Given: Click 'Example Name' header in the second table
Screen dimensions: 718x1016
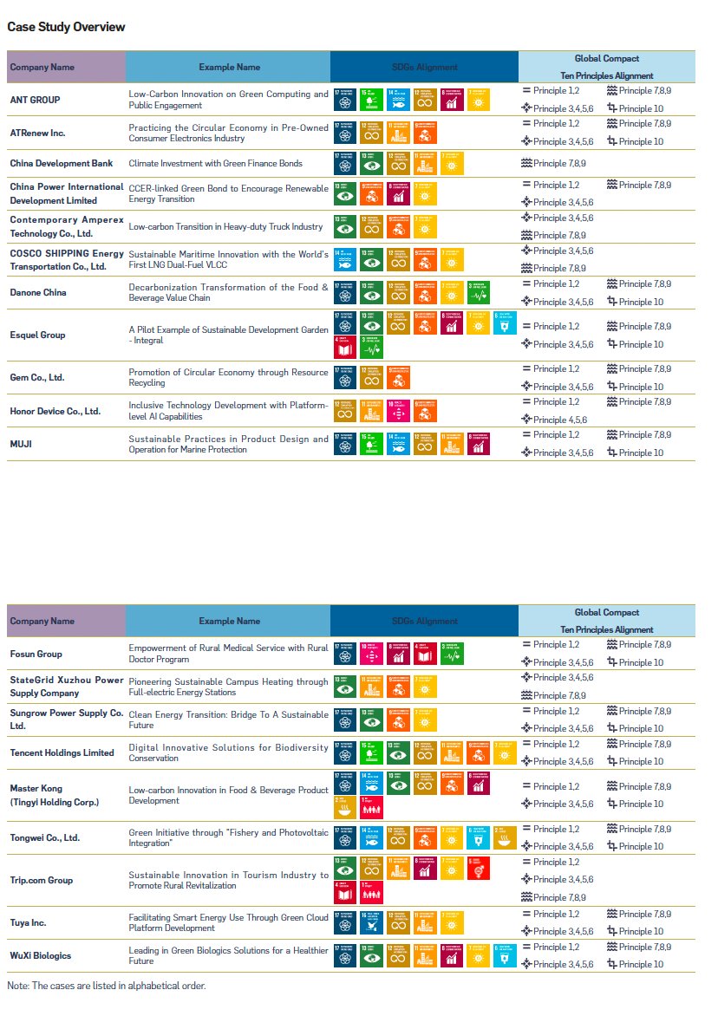Looking at the screenshot, I should click(x=230, y=621).
